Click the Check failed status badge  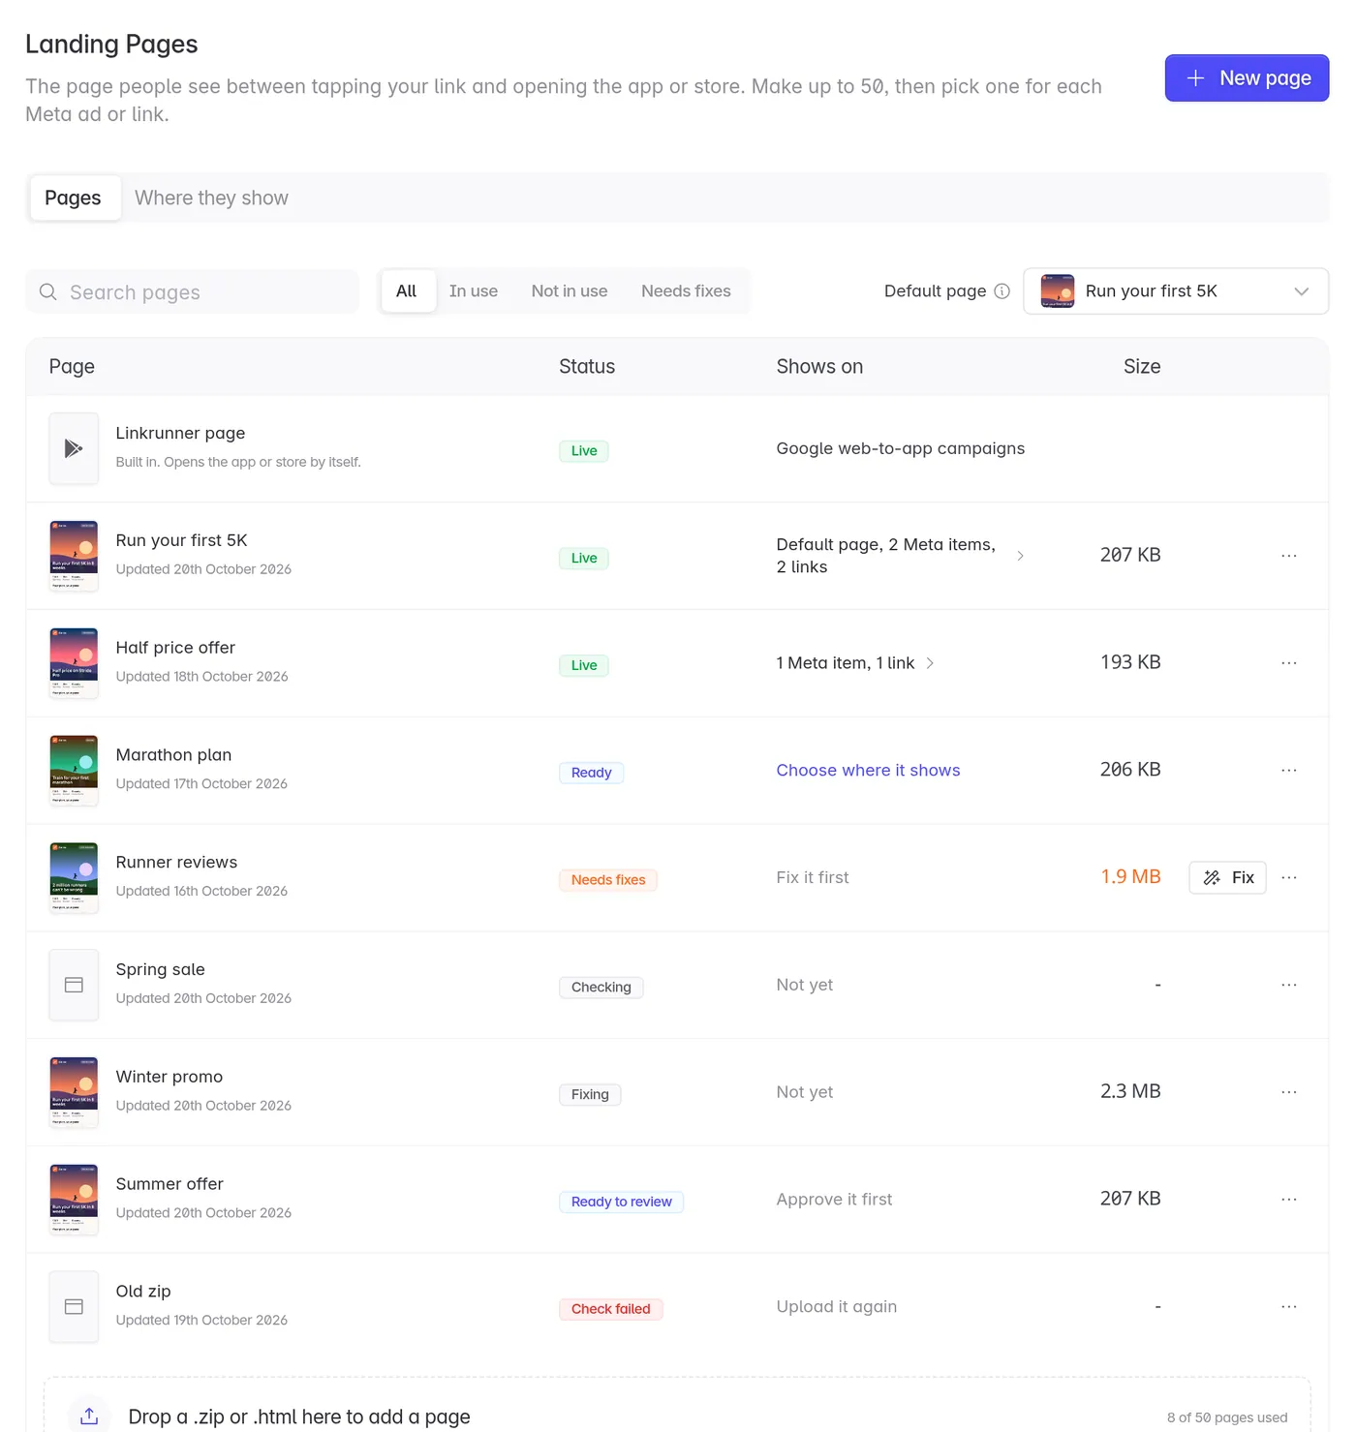[610, 1309]
